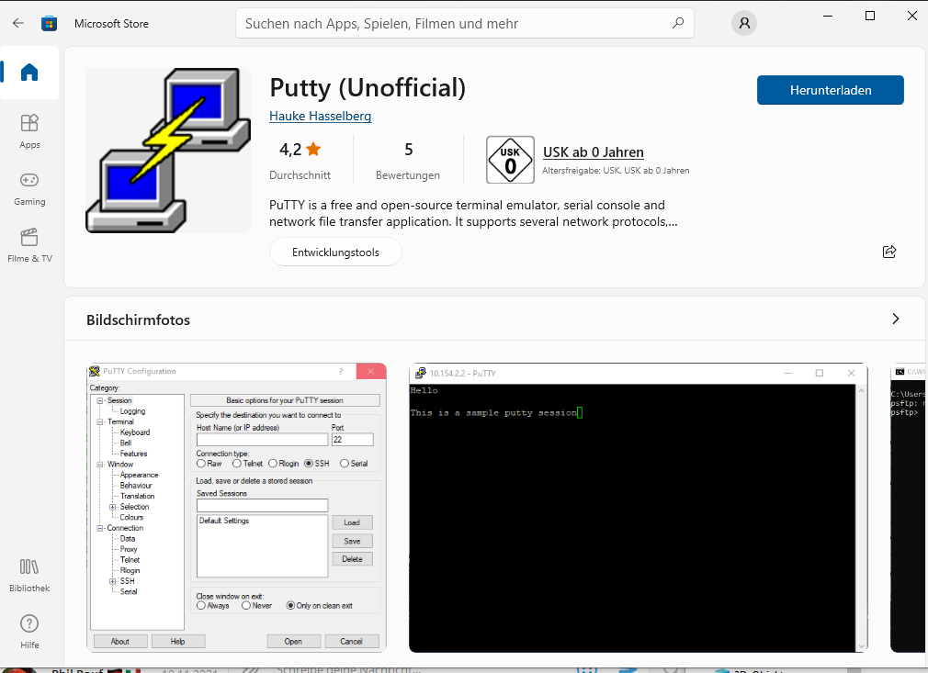The width and height of the screenshot is (928, 673).
Task: Open the user account profile icon
Action: pos(744,23)
